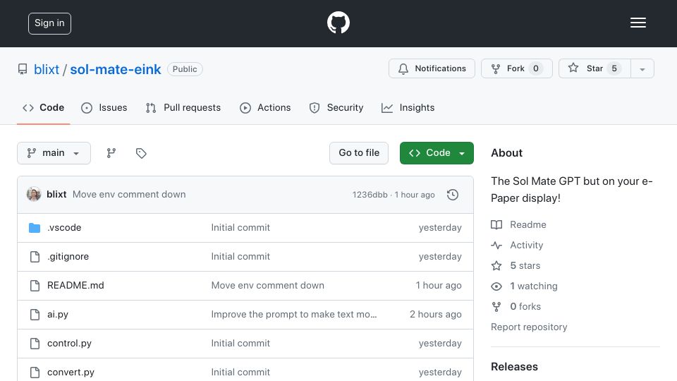Open the Pull requests tab
677x381 pixels.
[x=183, y=107]
